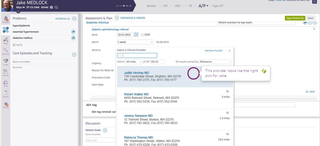The image size is (320, 146).
Task: Go to the HPI workflow step
Action: point(166,6)
